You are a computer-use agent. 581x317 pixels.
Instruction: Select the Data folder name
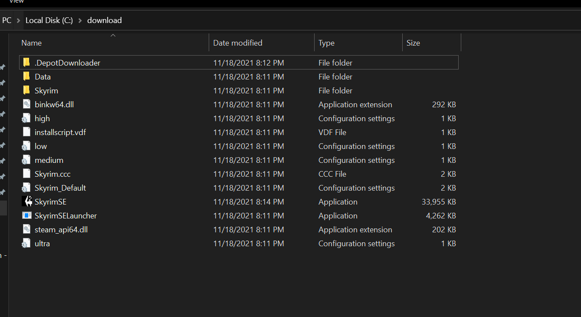pos(43,77)
